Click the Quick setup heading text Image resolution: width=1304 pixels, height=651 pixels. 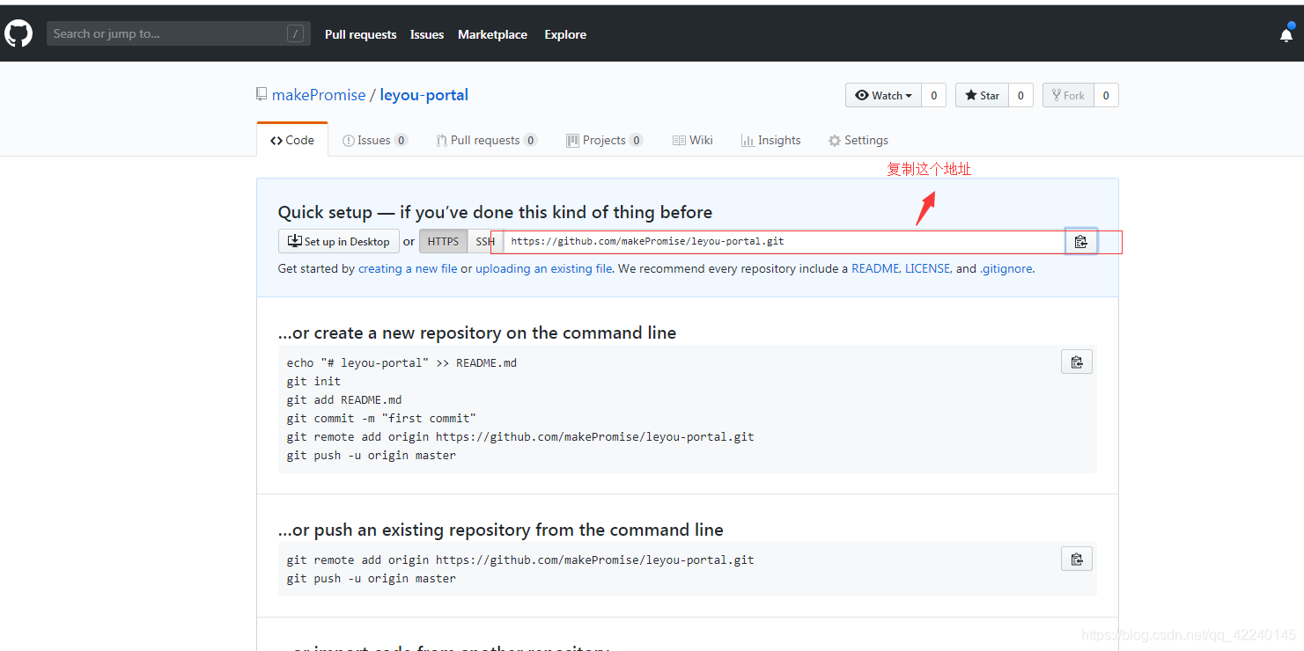[495, 212]
